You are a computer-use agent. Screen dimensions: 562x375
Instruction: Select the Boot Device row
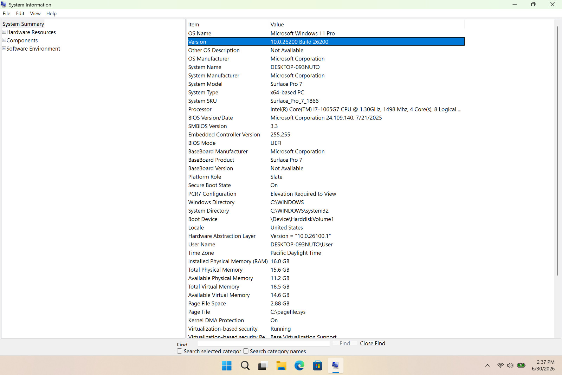pos(326,219)
